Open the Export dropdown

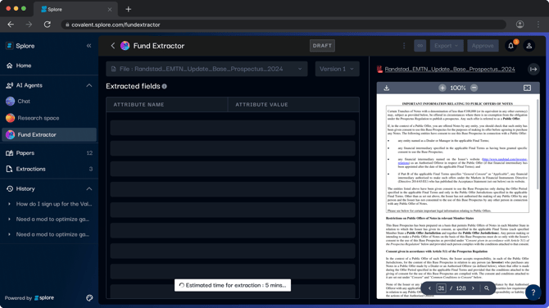tap(447, 46)
